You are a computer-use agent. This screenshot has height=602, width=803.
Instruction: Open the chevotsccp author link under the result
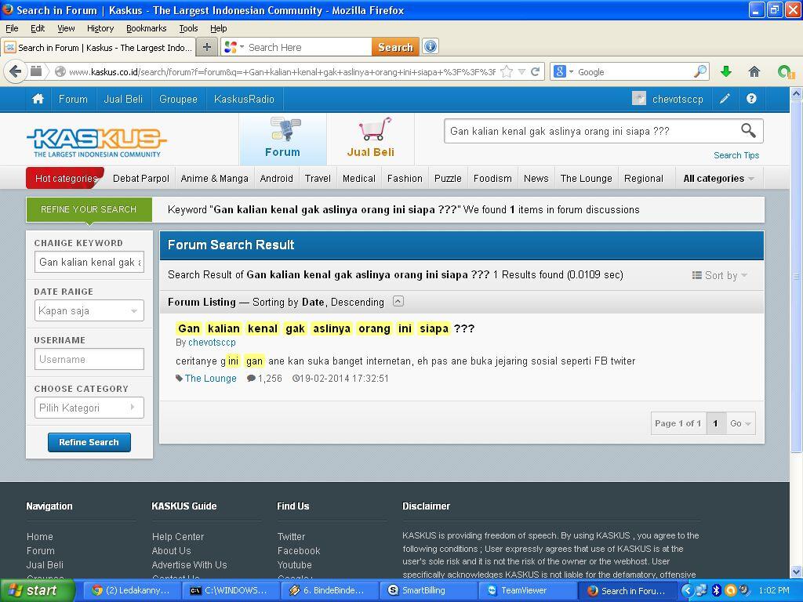[x=212, y=343]
